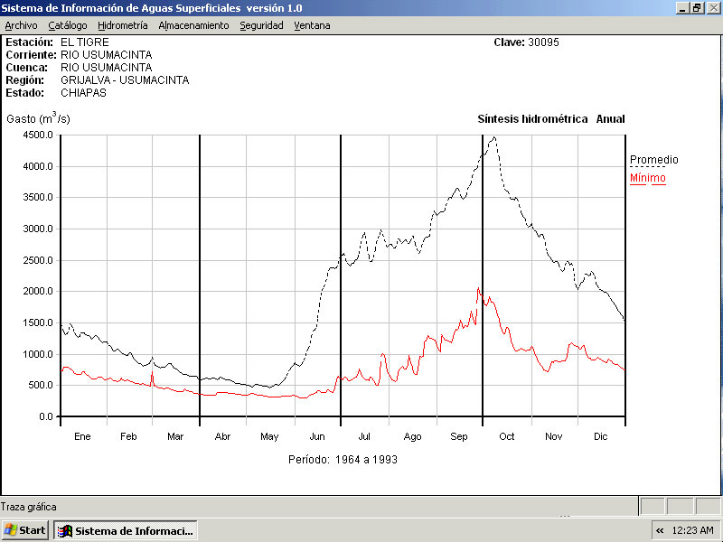
Task: Select the red Mínimo legend entry
Action: pos(647,178)
